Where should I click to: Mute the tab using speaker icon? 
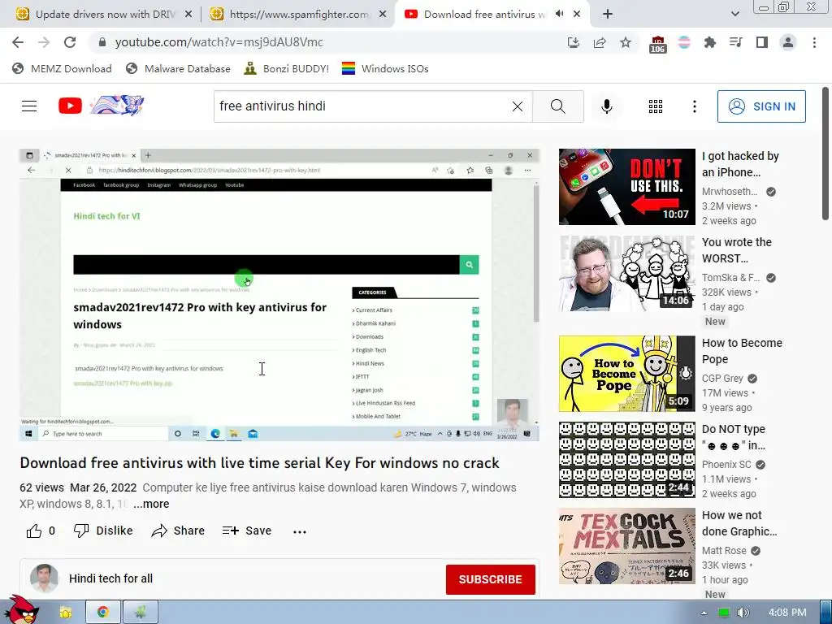pyautogui.click(x=559, y=14)
